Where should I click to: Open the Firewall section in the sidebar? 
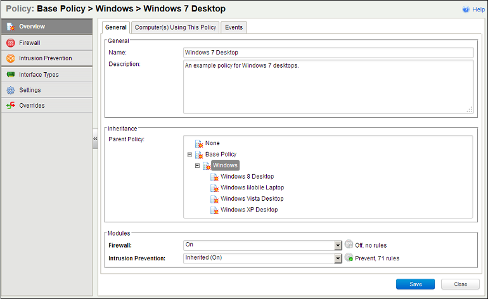[47, 43]
